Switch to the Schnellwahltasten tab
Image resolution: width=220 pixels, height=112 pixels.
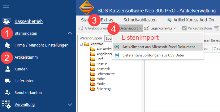[140, 20]
